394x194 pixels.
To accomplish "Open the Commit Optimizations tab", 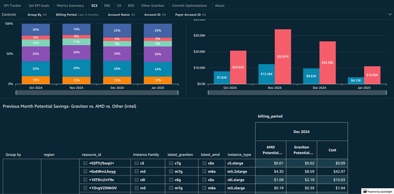I will click(189, 6).
